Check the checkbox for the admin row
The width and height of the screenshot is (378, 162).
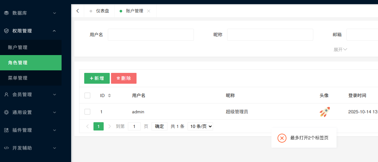(87, 112)
